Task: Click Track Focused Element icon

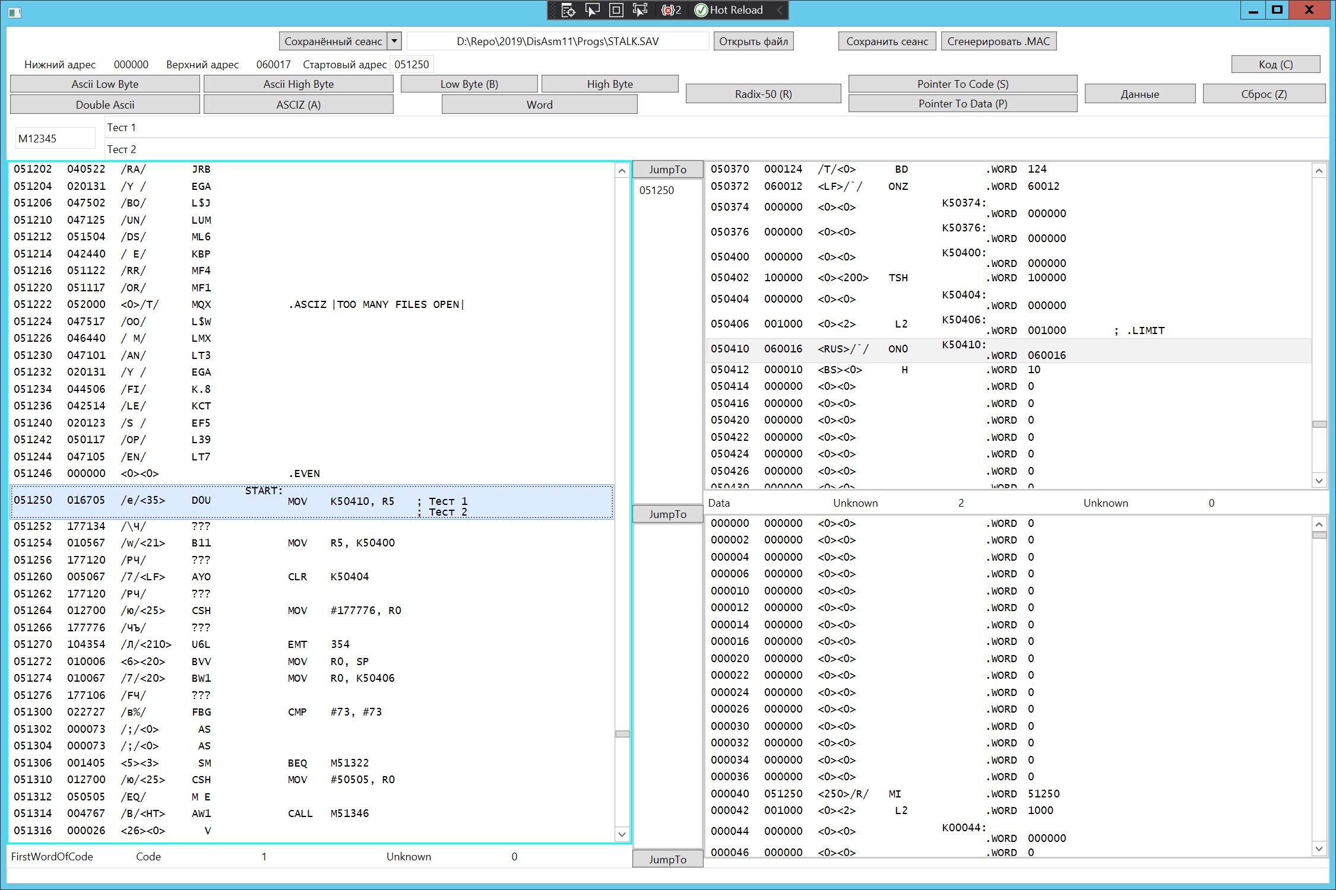Action: 639,10
